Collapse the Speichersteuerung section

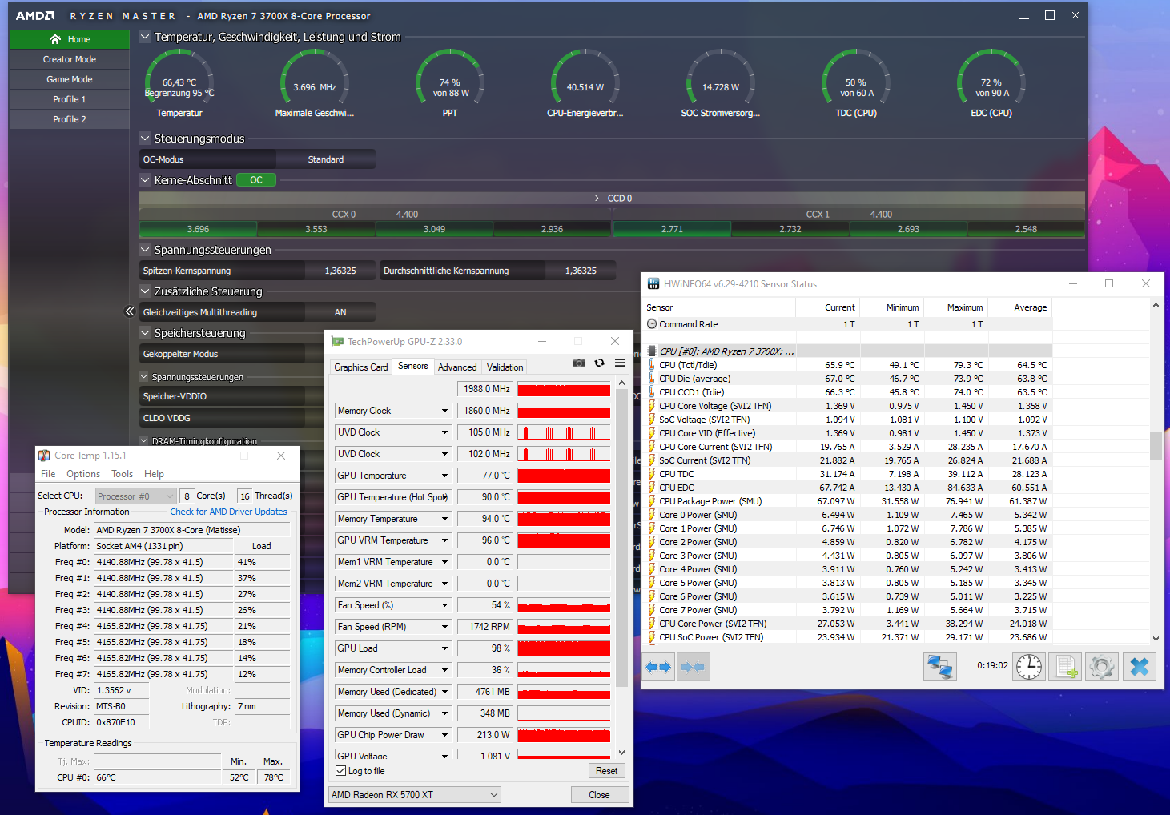click(145, 332)
